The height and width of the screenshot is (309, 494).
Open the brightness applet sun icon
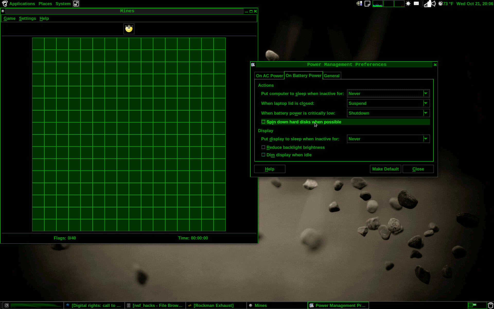click(x=408, y=4)
